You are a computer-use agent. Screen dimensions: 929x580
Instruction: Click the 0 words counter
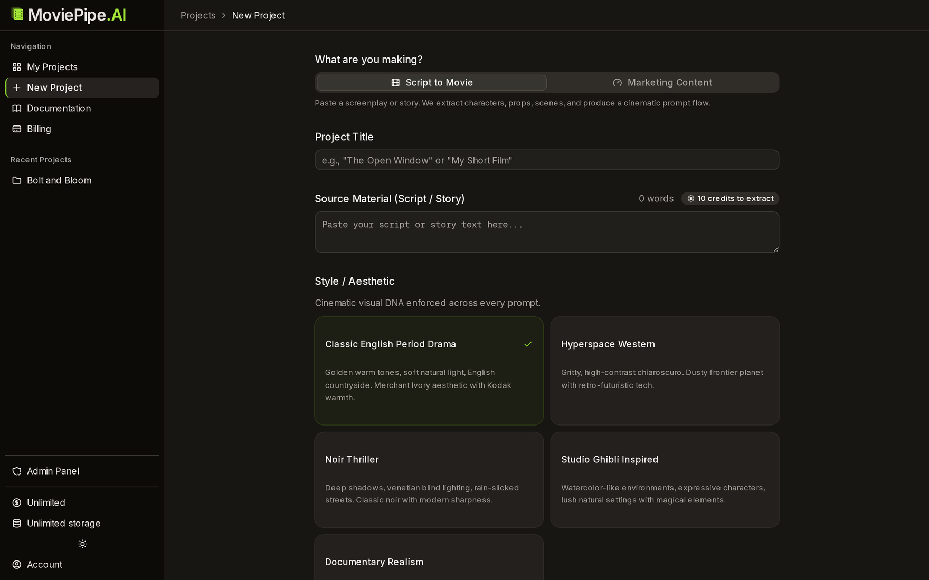[x=656, y=198]
